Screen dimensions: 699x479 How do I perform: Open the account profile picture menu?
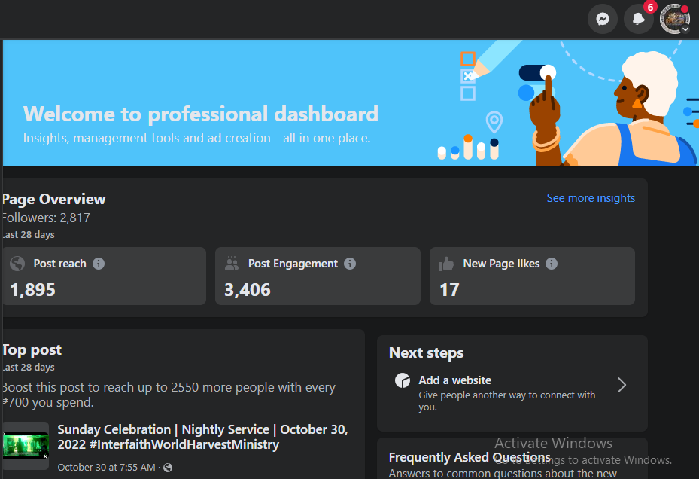(x=674, y=19)
